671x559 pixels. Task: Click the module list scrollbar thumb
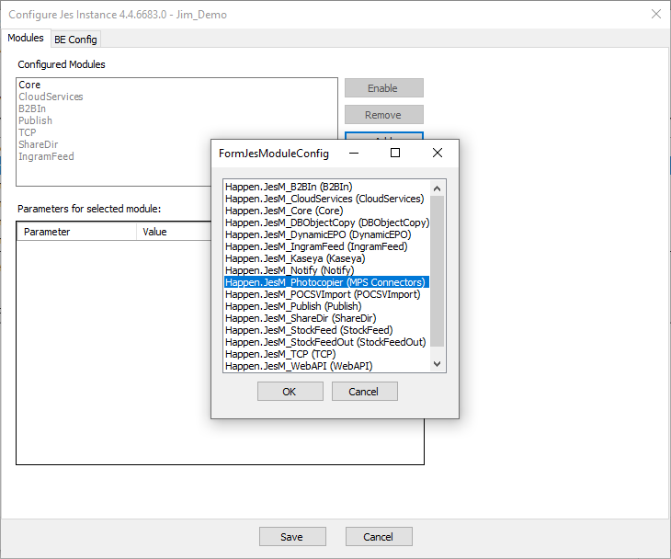point(437,270)
